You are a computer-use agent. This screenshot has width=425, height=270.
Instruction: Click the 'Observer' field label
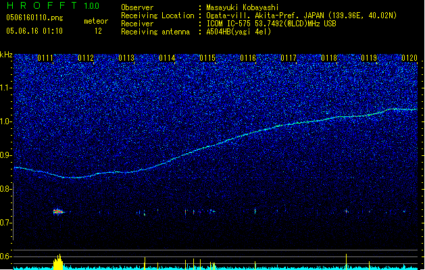click(x=137, y=7)
